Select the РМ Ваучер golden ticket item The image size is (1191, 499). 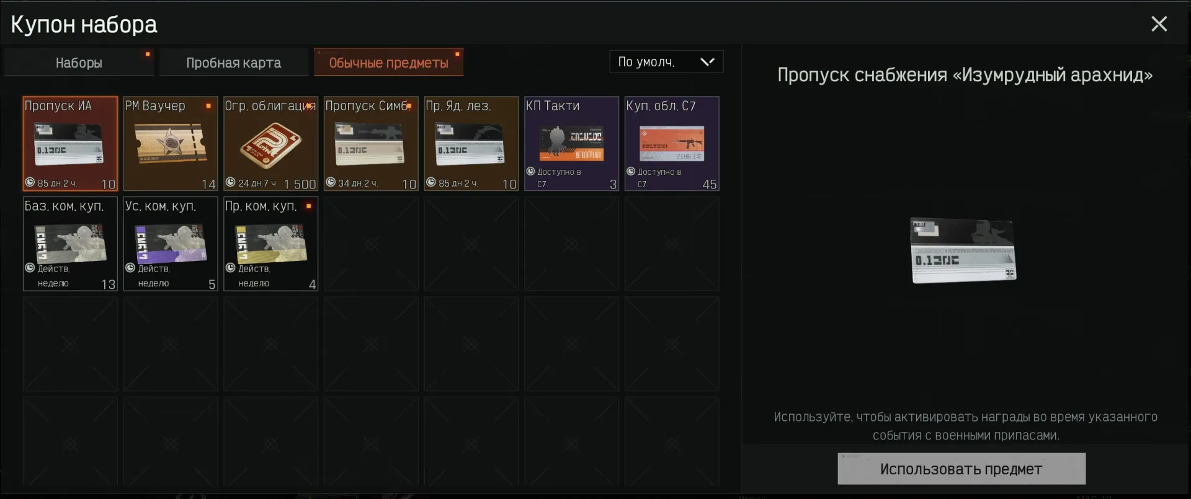[x=171, y=144]
